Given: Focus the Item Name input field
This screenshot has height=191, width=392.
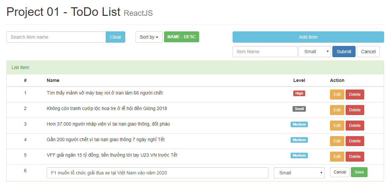Looking at the screenshot, I should 265,52.
